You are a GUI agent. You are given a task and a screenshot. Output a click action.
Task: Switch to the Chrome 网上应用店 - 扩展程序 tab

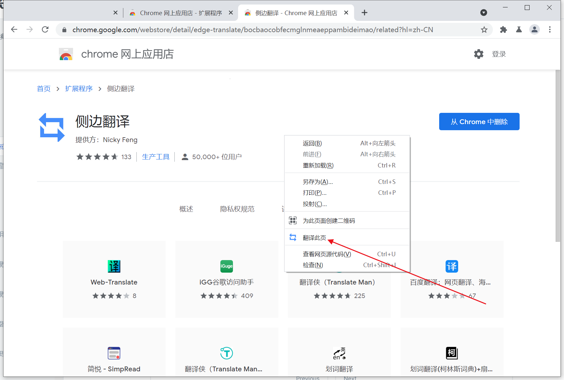(x=181, y=13)
